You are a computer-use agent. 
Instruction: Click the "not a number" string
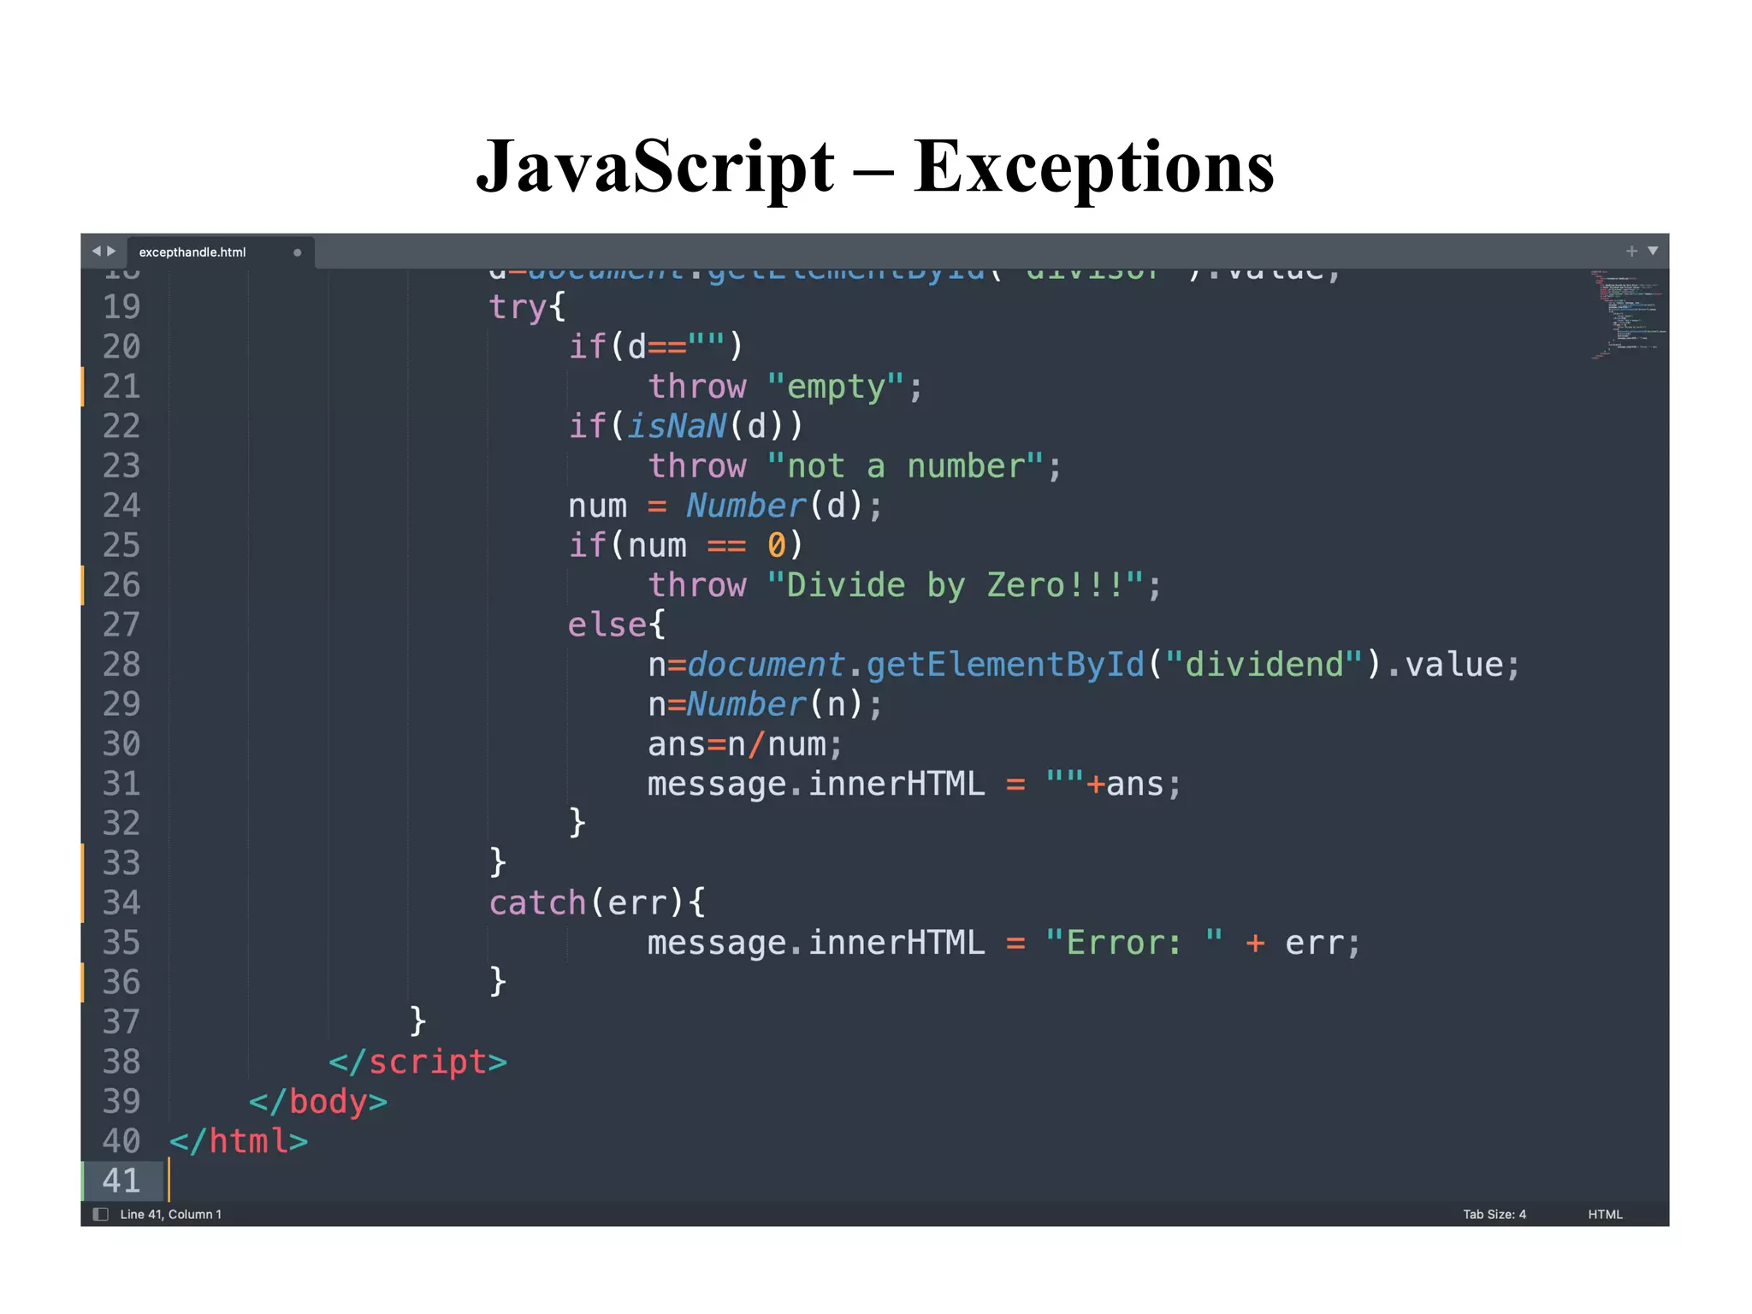(905, 466)
